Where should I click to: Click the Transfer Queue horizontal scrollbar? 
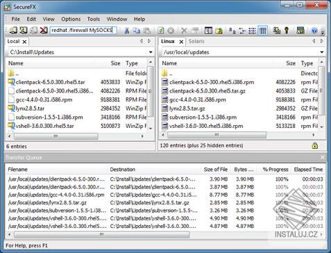(101, 235)
